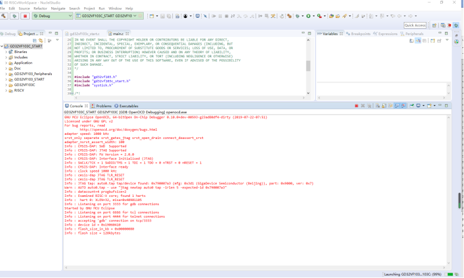Screen dimensions: 464x278
Task: Open the gd32vf103c_start.c editor tab
Action: point(84,34)
